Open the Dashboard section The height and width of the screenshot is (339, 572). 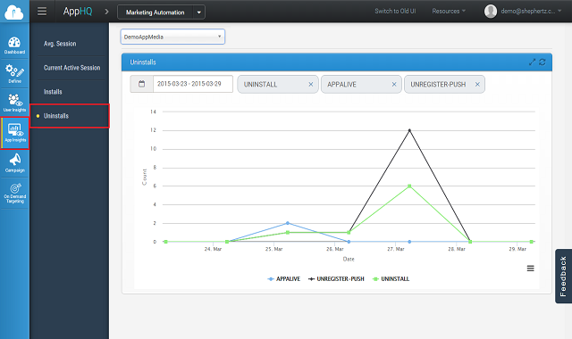(x=14, y=45)
